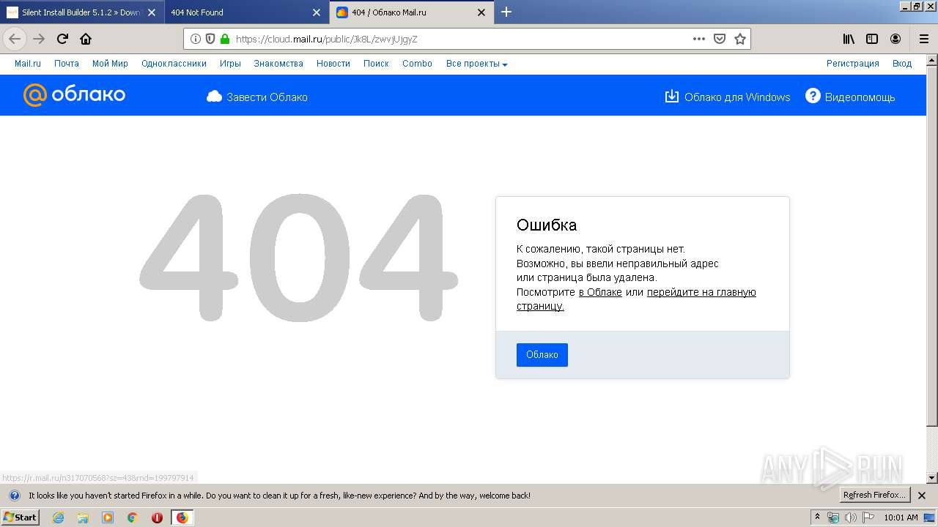Open File Explorer from taskbar
The height and width of the screenshot is (527, 938).
click(x=83, y=517)
